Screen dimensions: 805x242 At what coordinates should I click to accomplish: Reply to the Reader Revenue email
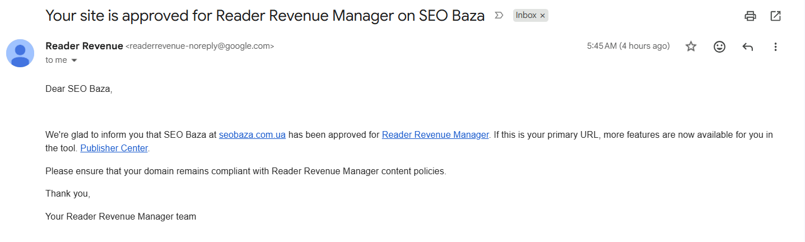pyautogui.click(x=747, y=46)
